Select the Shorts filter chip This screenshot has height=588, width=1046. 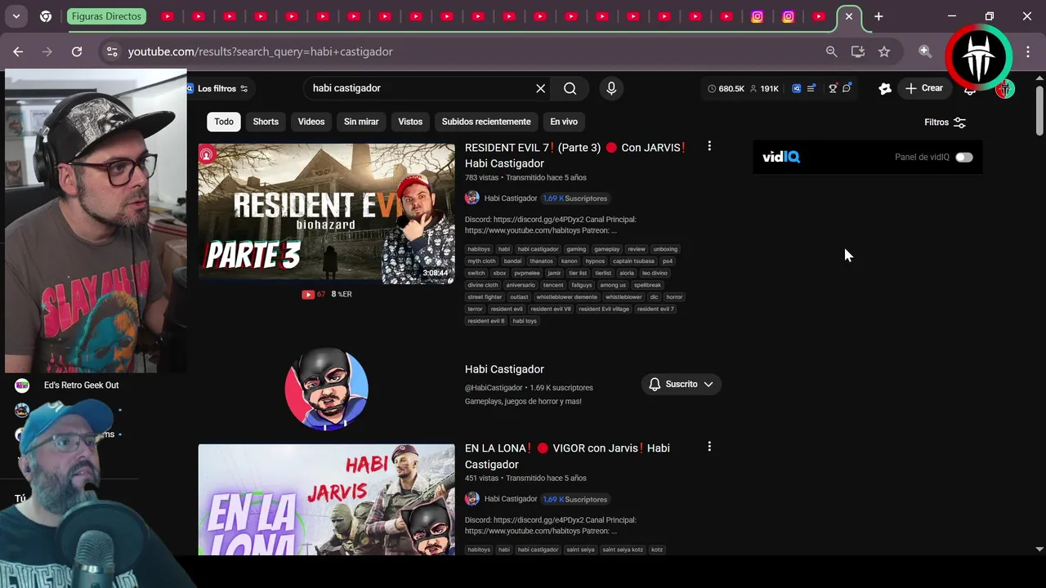coord(266,122)
